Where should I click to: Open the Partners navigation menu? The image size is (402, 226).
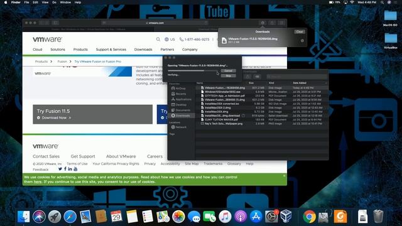click(167, 50)
